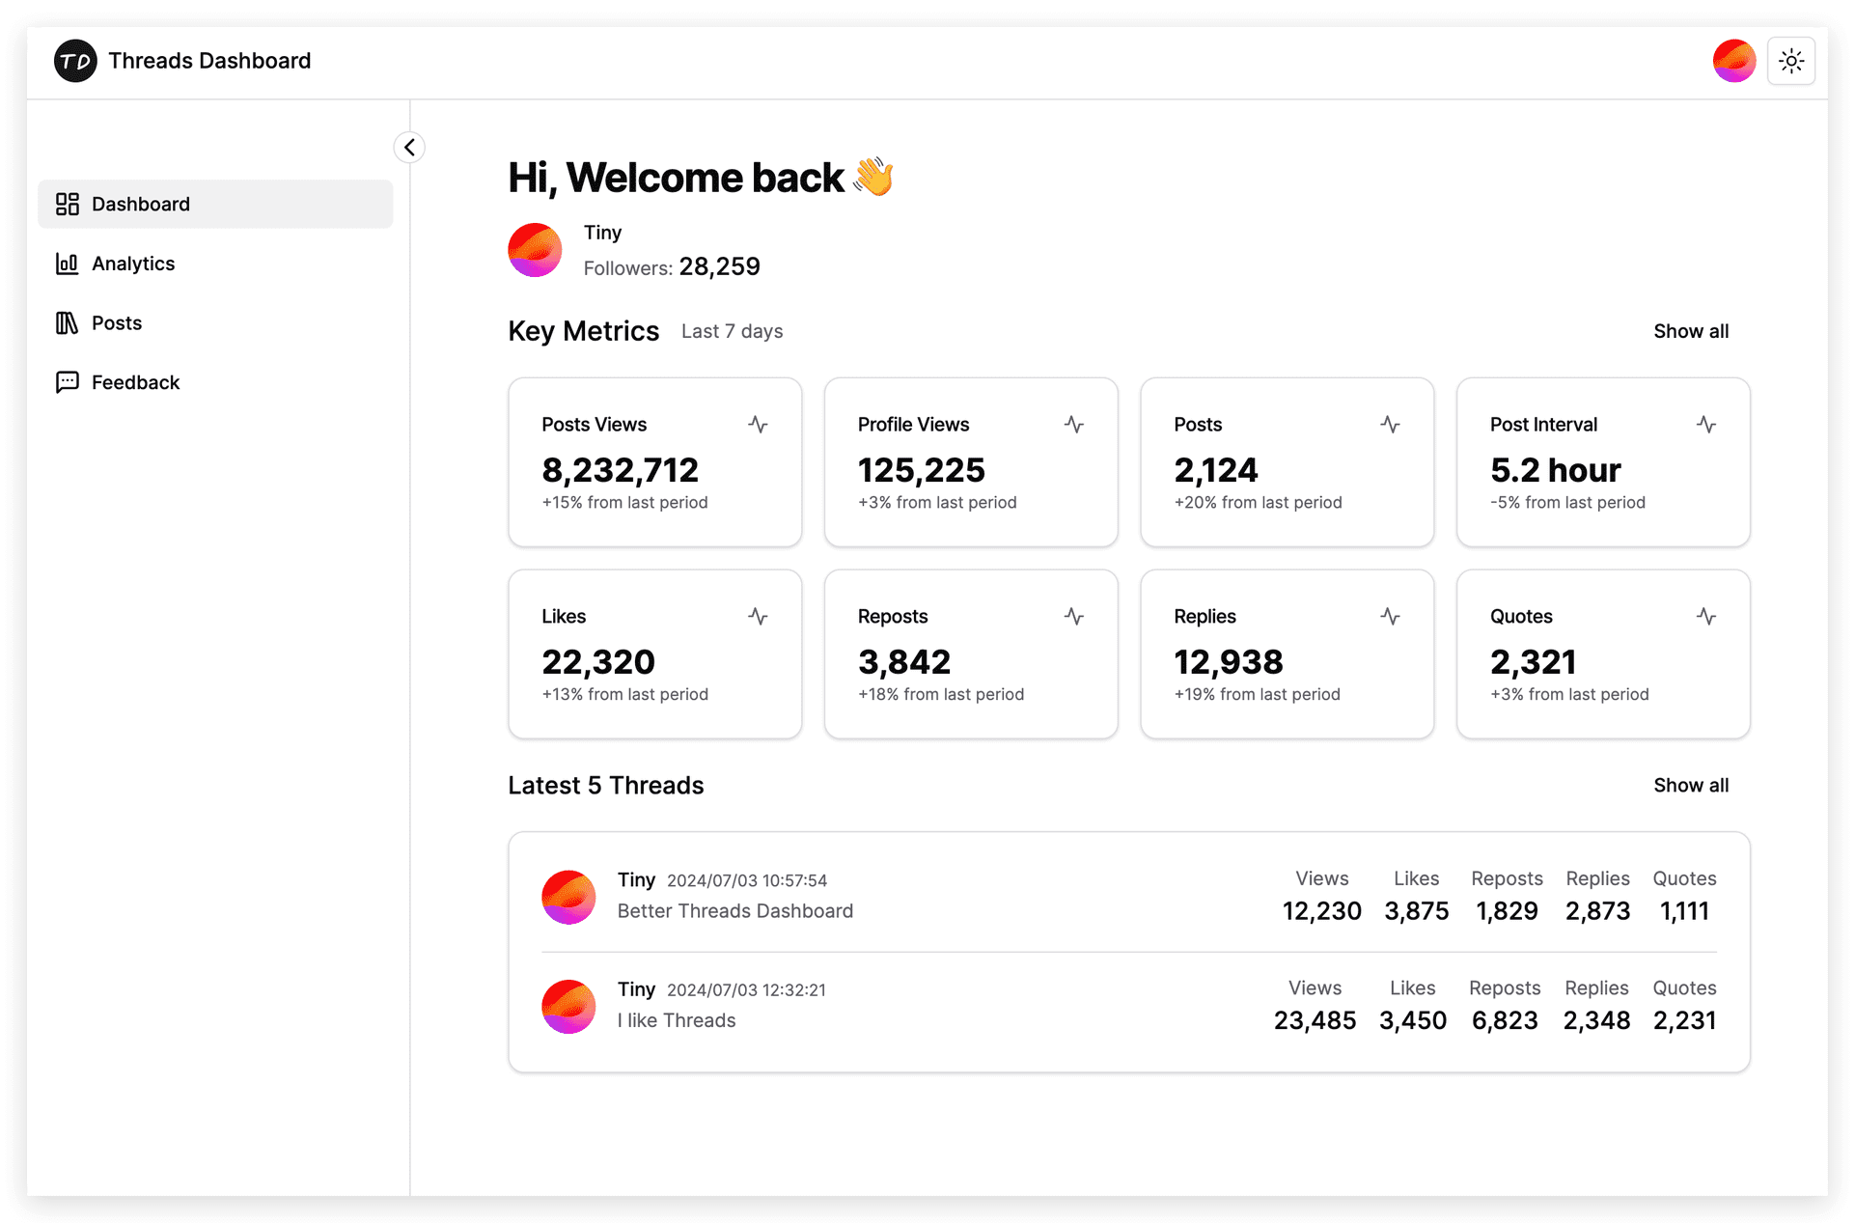
Task: Click the -5% from last period text
Action: pos(1567,502)
